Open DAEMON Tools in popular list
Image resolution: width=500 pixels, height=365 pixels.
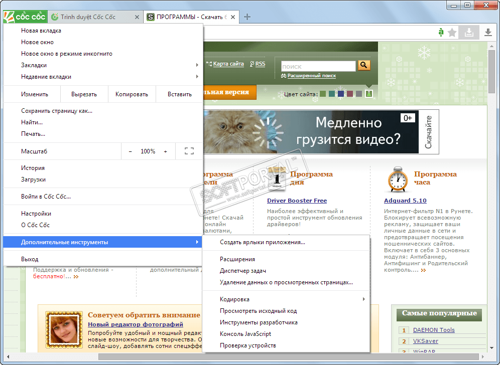[x=434, y=330]
